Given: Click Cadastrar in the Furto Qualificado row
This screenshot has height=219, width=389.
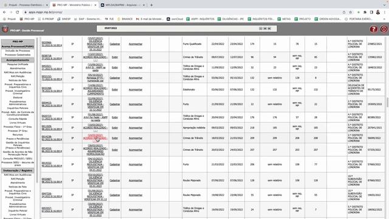Looking at the screenshot, I should coord(115,44).
